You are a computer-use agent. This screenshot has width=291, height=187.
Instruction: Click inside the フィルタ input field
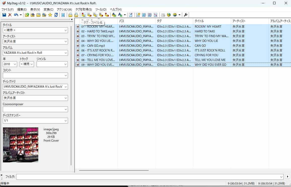pos(101,176)
